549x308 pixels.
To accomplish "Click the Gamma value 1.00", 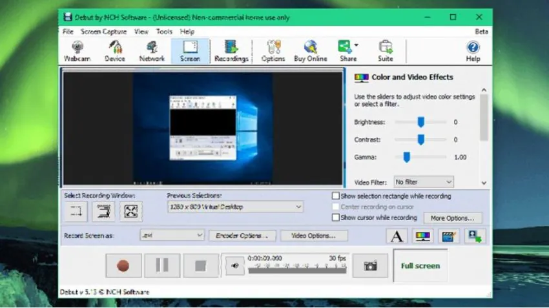I will (461, 157).
